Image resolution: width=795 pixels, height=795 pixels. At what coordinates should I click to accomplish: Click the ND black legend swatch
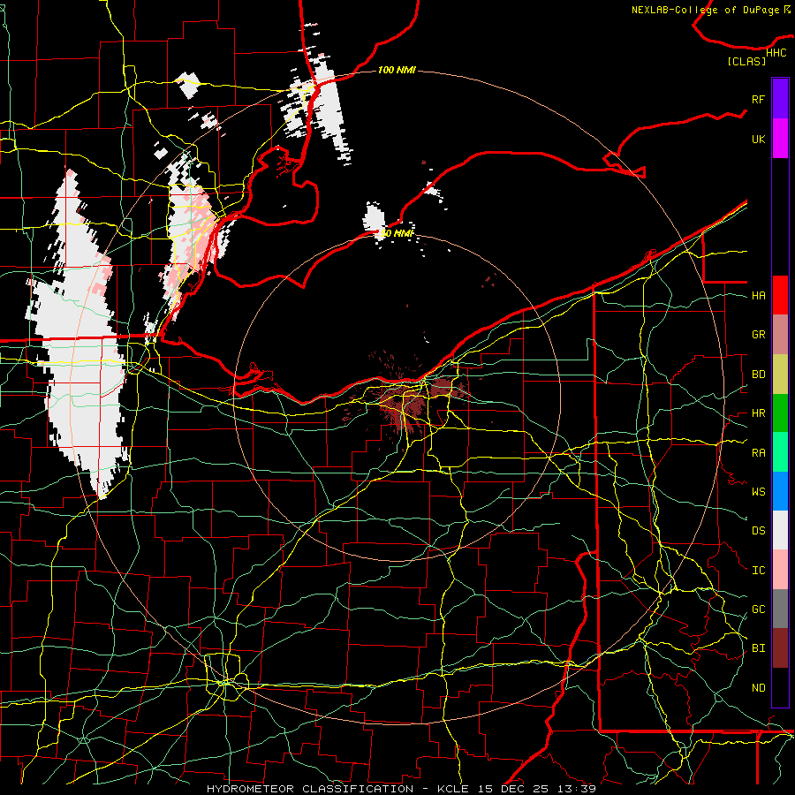point(780,687)
